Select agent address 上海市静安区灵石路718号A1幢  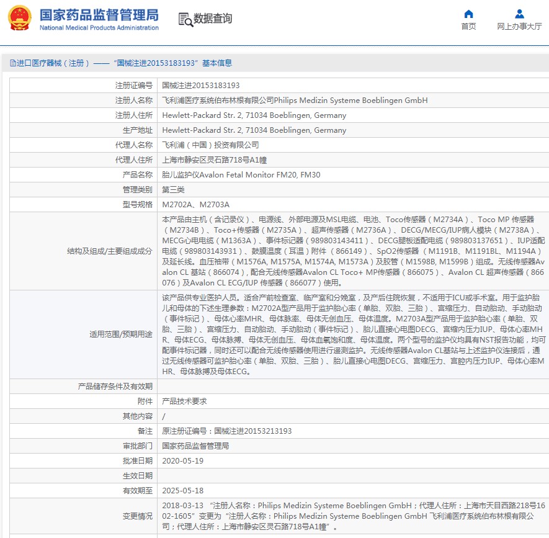[x=214, y=160]
